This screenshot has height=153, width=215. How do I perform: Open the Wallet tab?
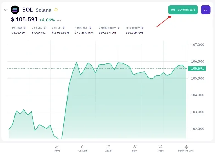coord(109,148)
